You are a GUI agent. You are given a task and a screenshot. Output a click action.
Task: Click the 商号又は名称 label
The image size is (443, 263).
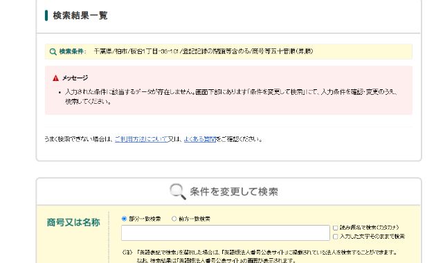[73, 222]
